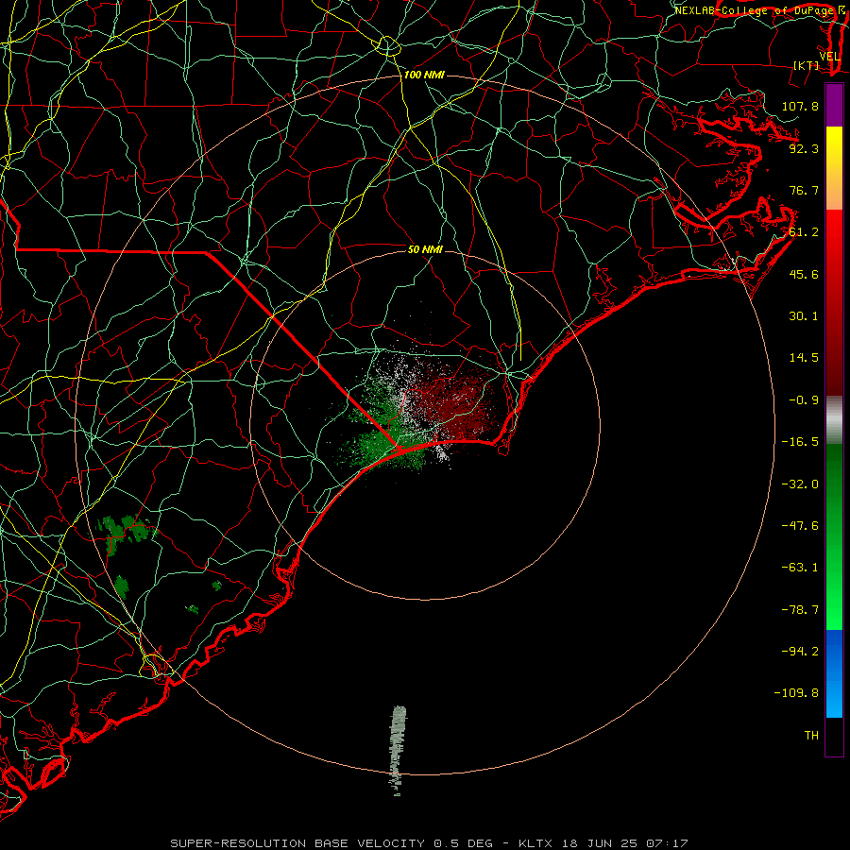The width and height of the screenshot is (850, 850).
Task: Click the 76.7 legend value
Action: coord(804,190)
